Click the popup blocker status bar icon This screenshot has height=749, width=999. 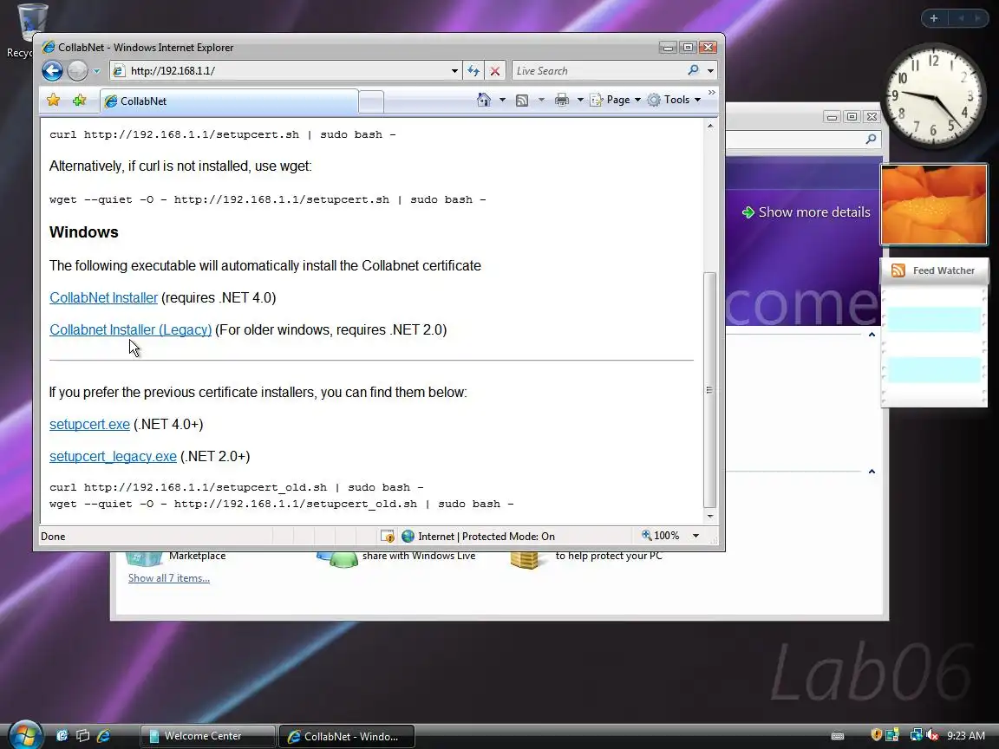(x=388, y=537)
